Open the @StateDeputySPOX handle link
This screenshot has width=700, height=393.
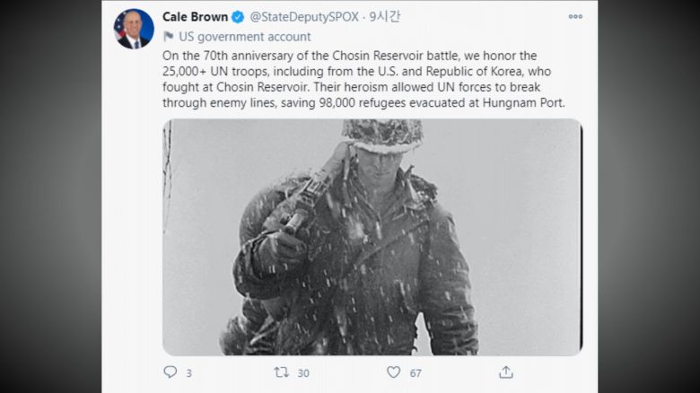point(303,17)
